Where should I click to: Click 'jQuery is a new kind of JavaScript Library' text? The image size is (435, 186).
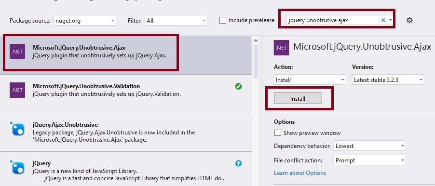pos(85,171)
